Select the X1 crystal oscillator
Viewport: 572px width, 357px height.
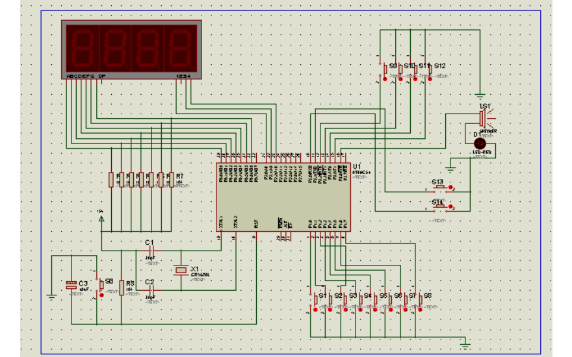tap(181, 269)
